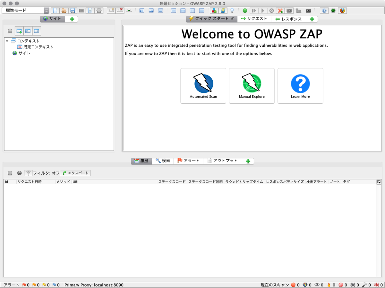This screenshot has width=385, height=288.
Task: Click the spider icon in status bar
Action: pos(353,285)
